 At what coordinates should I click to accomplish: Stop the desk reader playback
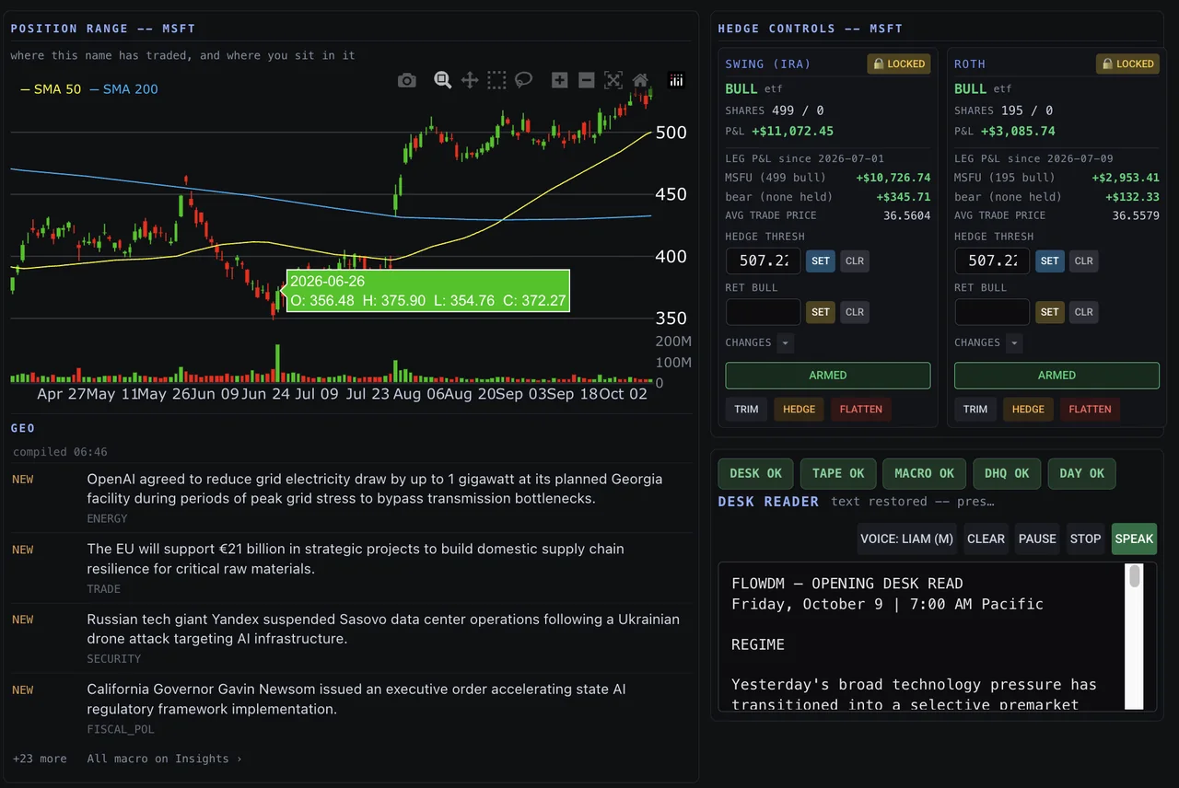[x=1085, y=539]
